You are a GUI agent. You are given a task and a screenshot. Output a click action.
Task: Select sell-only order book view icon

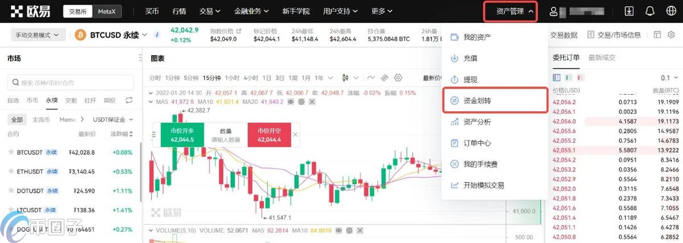click(x=579, y=77)
